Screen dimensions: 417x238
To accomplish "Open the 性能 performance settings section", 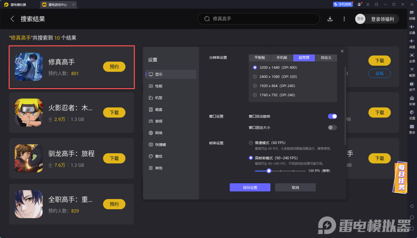I will click(171, 86).
